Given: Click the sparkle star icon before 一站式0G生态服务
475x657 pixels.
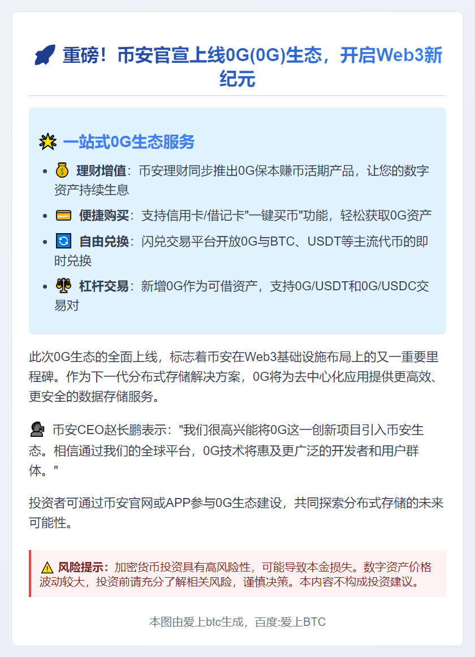Looking at the screenshot, I should (x=47, y=141).
